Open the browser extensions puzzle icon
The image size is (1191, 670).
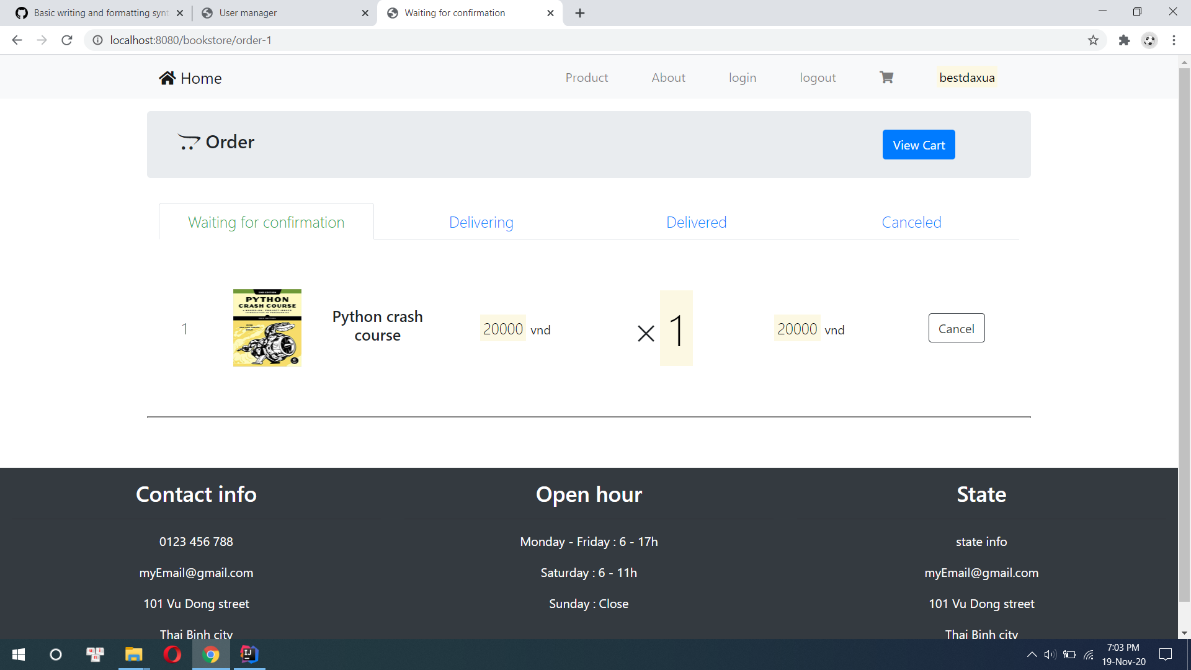1124,40
